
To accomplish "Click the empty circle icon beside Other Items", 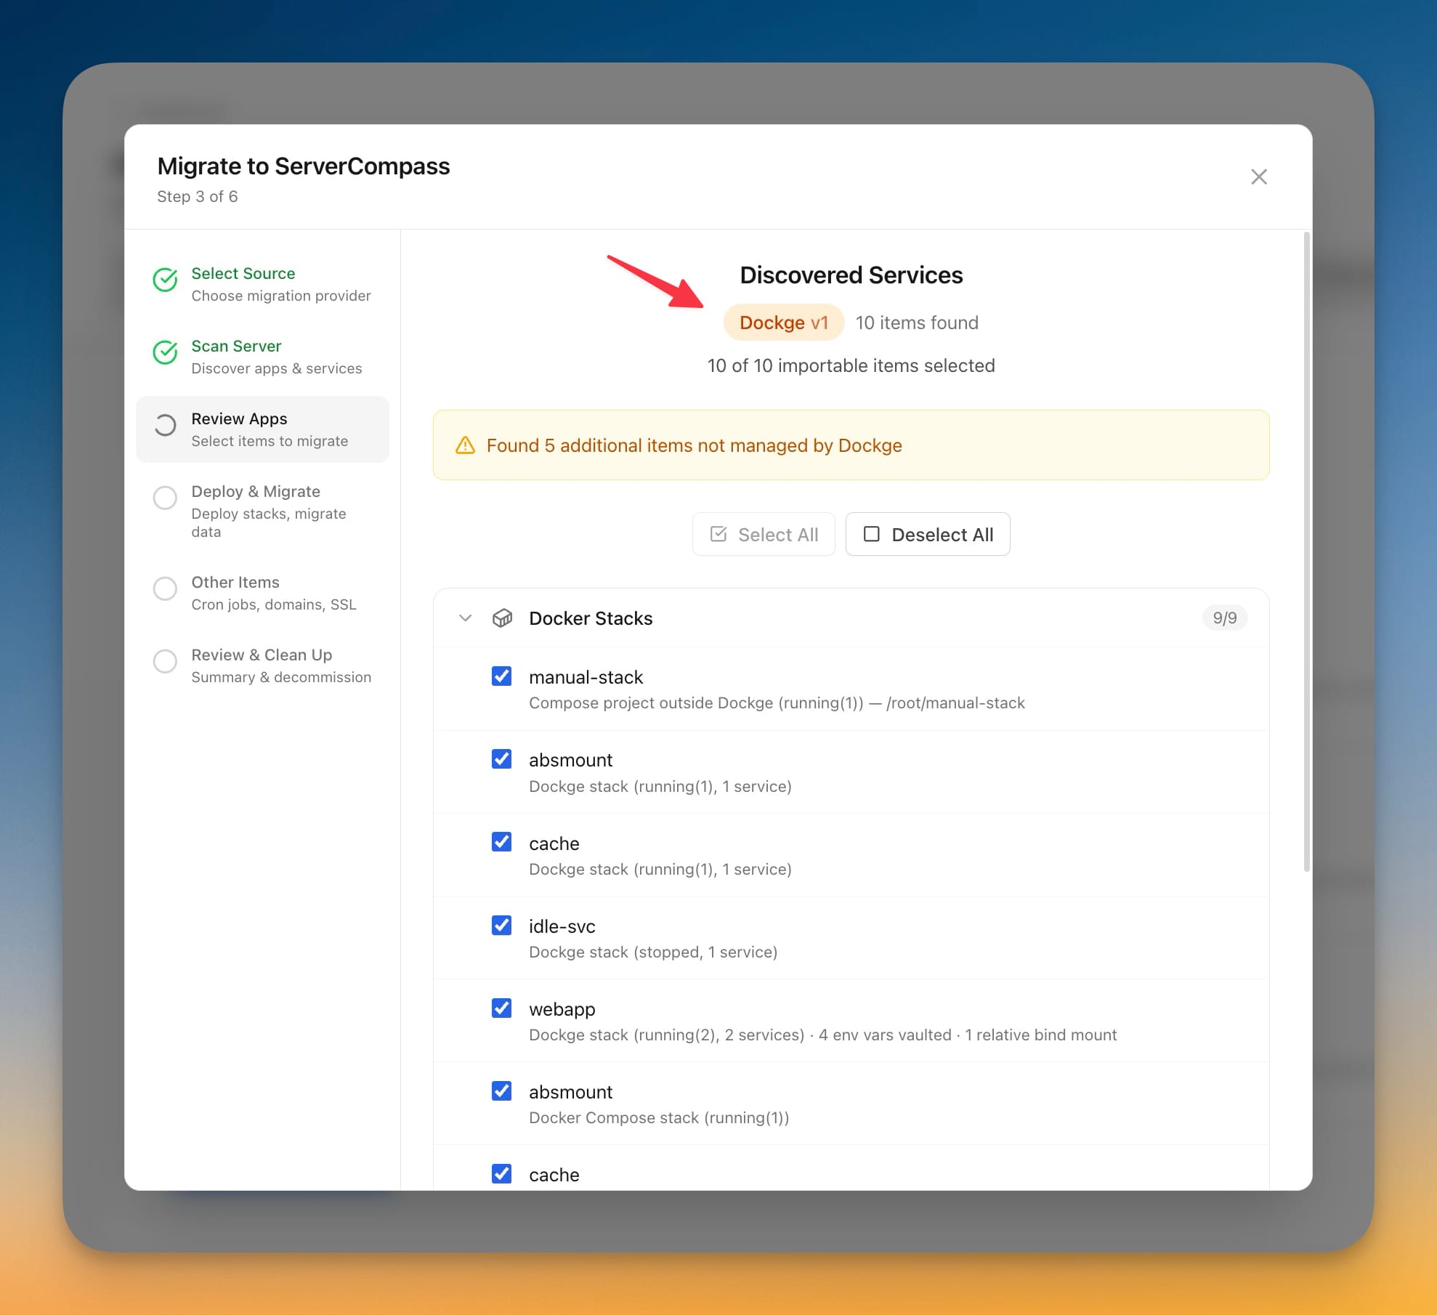I will pyautogui.click(x=166, y=588).
